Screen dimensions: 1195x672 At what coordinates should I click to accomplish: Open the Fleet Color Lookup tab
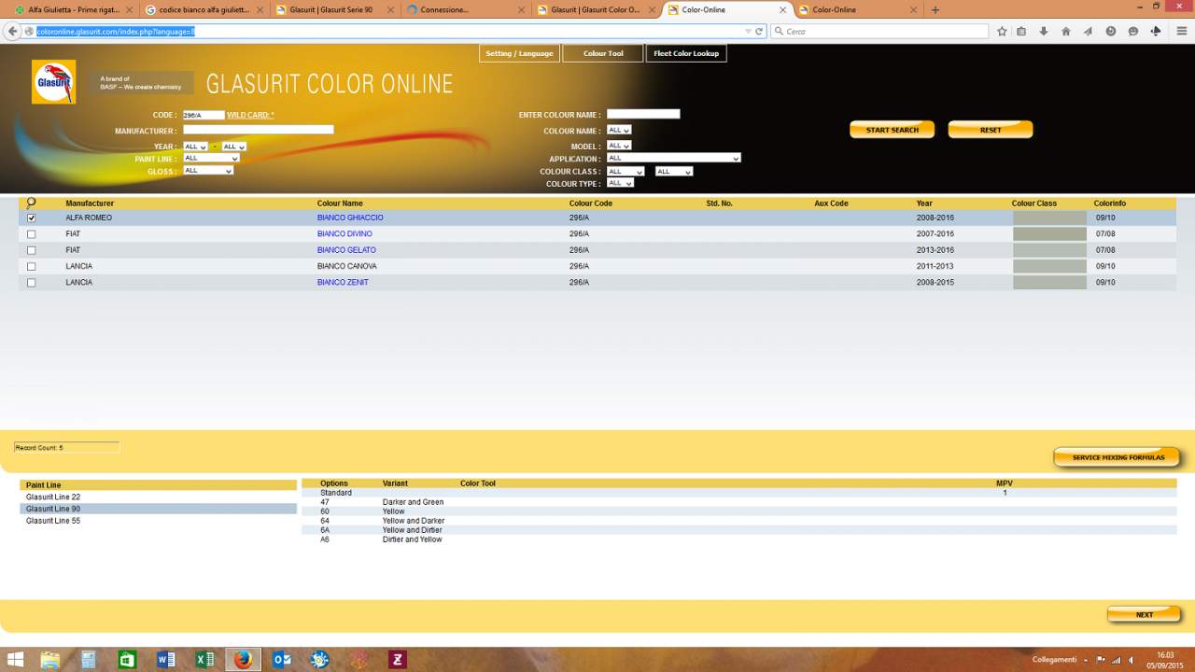(x=686, y=53)
